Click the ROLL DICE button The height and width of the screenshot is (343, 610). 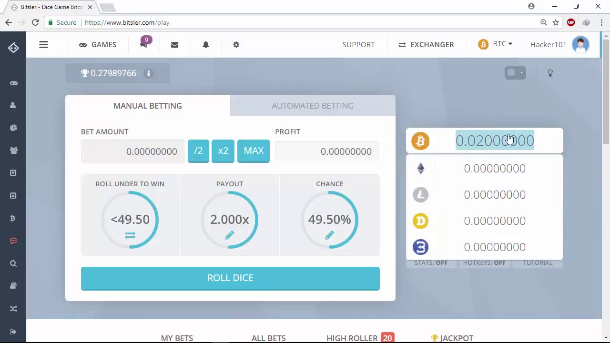230,278
